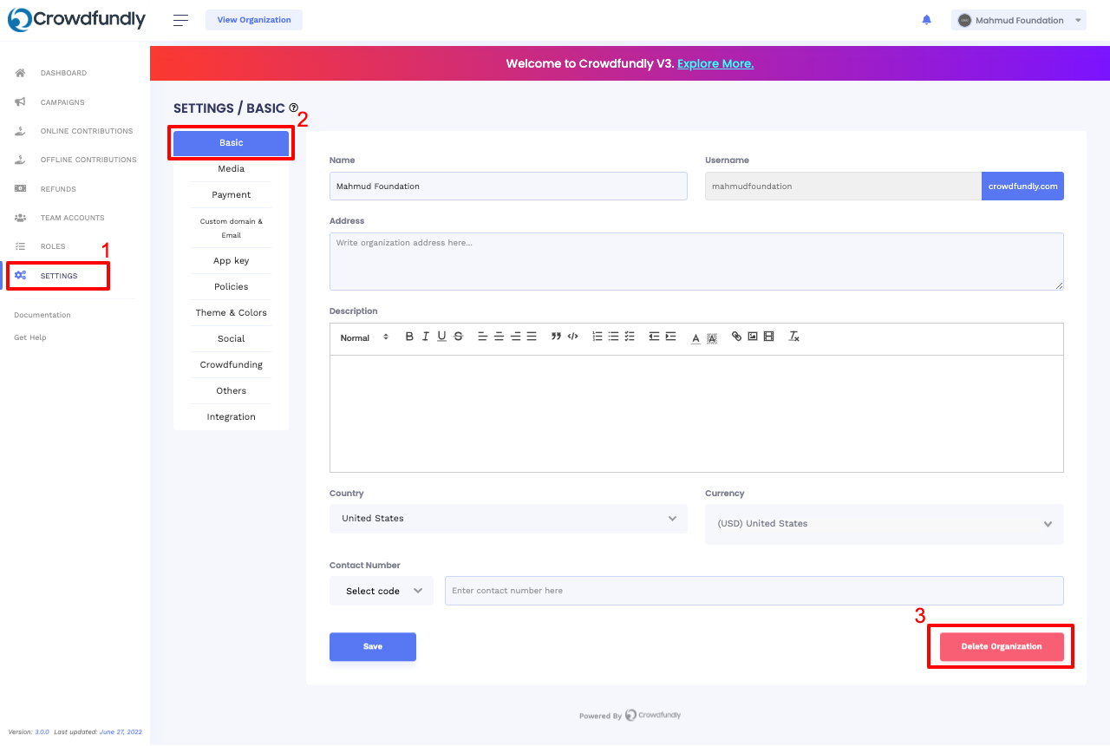
Task: Center-align the description text
Action: pyautogui.click(x=499, y=337)
